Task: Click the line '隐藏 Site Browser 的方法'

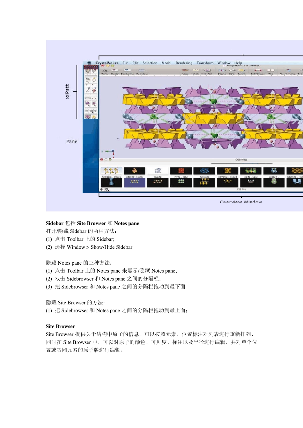Action: click(x=76, y=303)
